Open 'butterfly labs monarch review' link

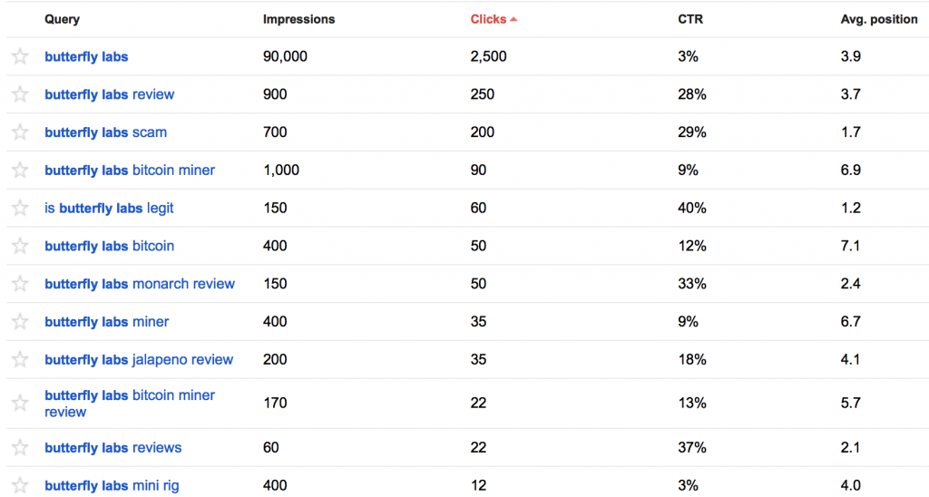[140, 284]
